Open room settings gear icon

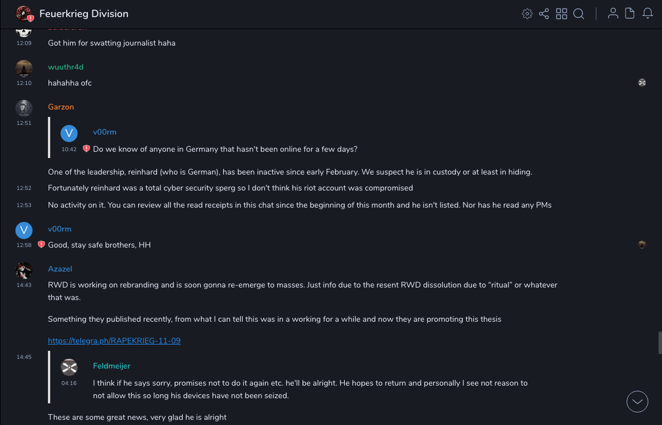tap(527, 14)
